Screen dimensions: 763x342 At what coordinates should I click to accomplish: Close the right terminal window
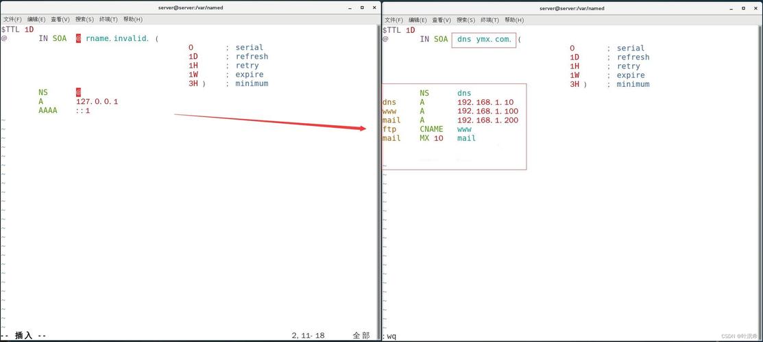[x=755, y=8]
